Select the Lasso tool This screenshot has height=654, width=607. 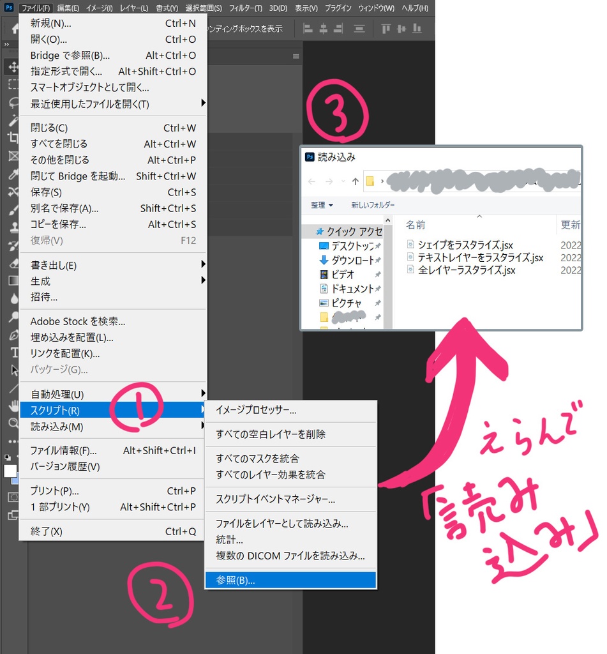click(x=11, y=102)
